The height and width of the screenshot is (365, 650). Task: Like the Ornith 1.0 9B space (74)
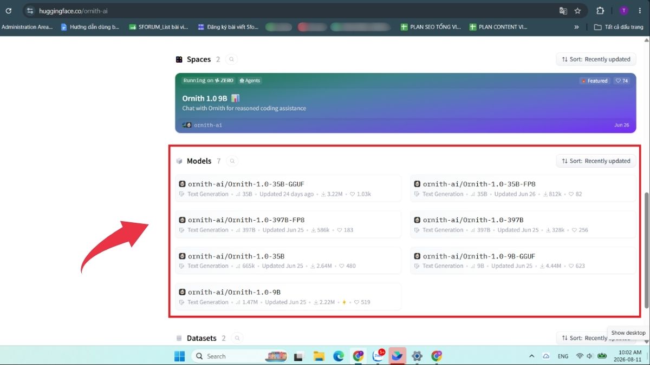tap(622, 81)
